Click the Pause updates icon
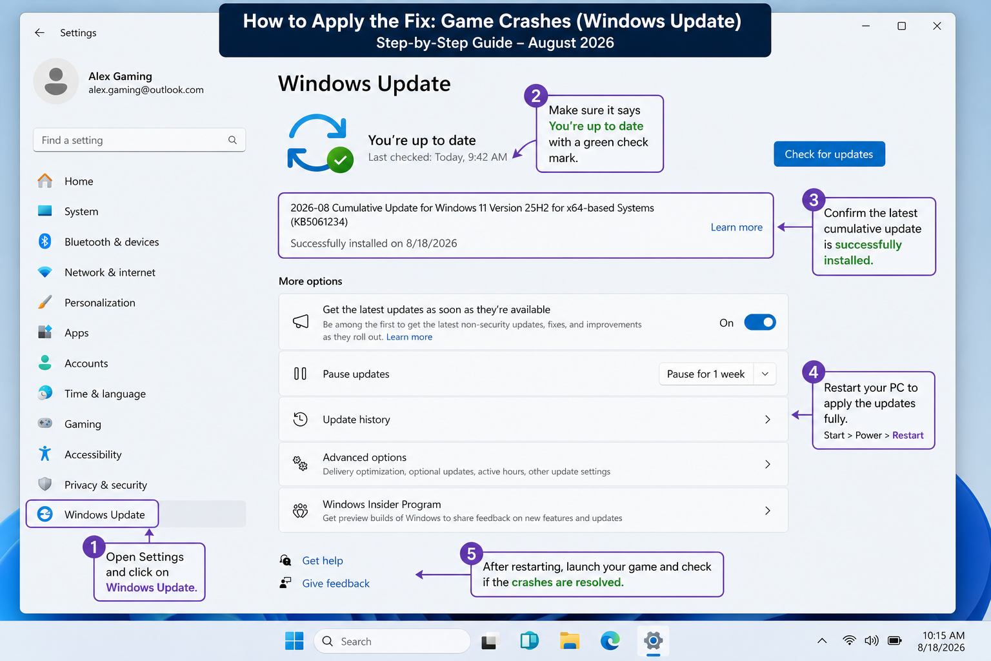Screen dimensions: 991x661 click(300, 374)
